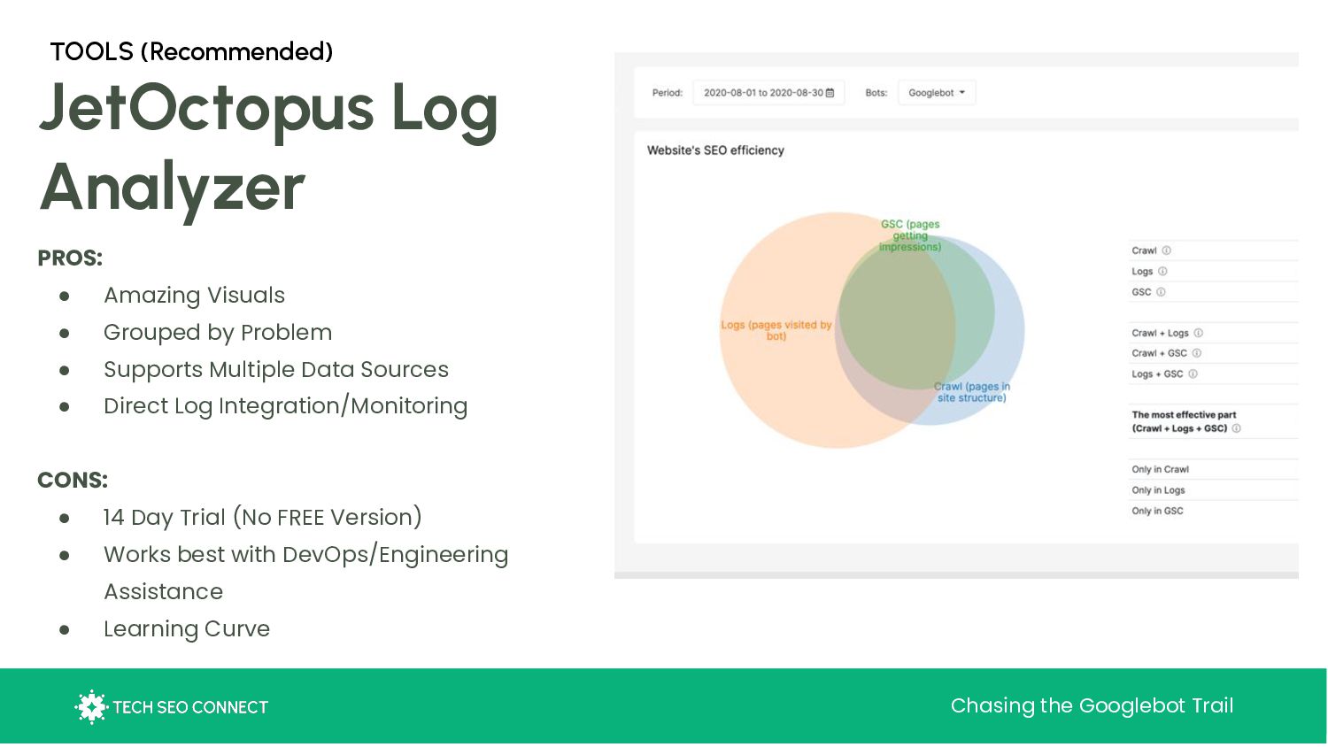Open the Period date range field
This screenshot has width=1328, height=747.
coord(768,93)
